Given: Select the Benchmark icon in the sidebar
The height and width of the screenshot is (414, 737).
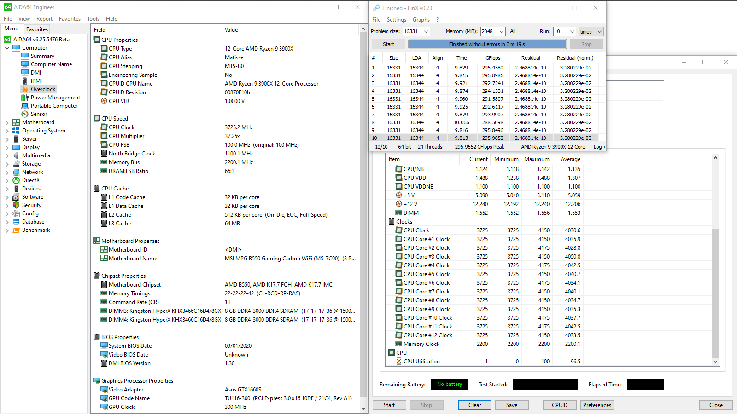Looking at the screenshot, I should [x=16, y=230].
